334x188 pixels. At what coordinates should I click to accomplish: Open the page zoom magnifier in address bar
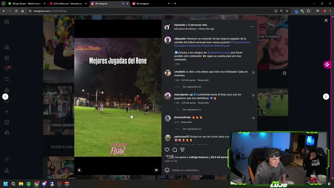tap(281, 11)
